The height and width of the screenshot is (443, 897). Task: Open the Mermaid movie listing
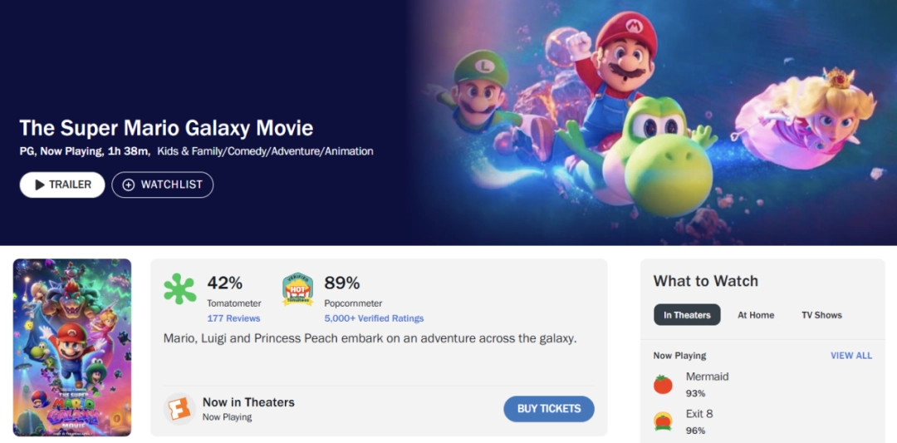pos(707,377)
